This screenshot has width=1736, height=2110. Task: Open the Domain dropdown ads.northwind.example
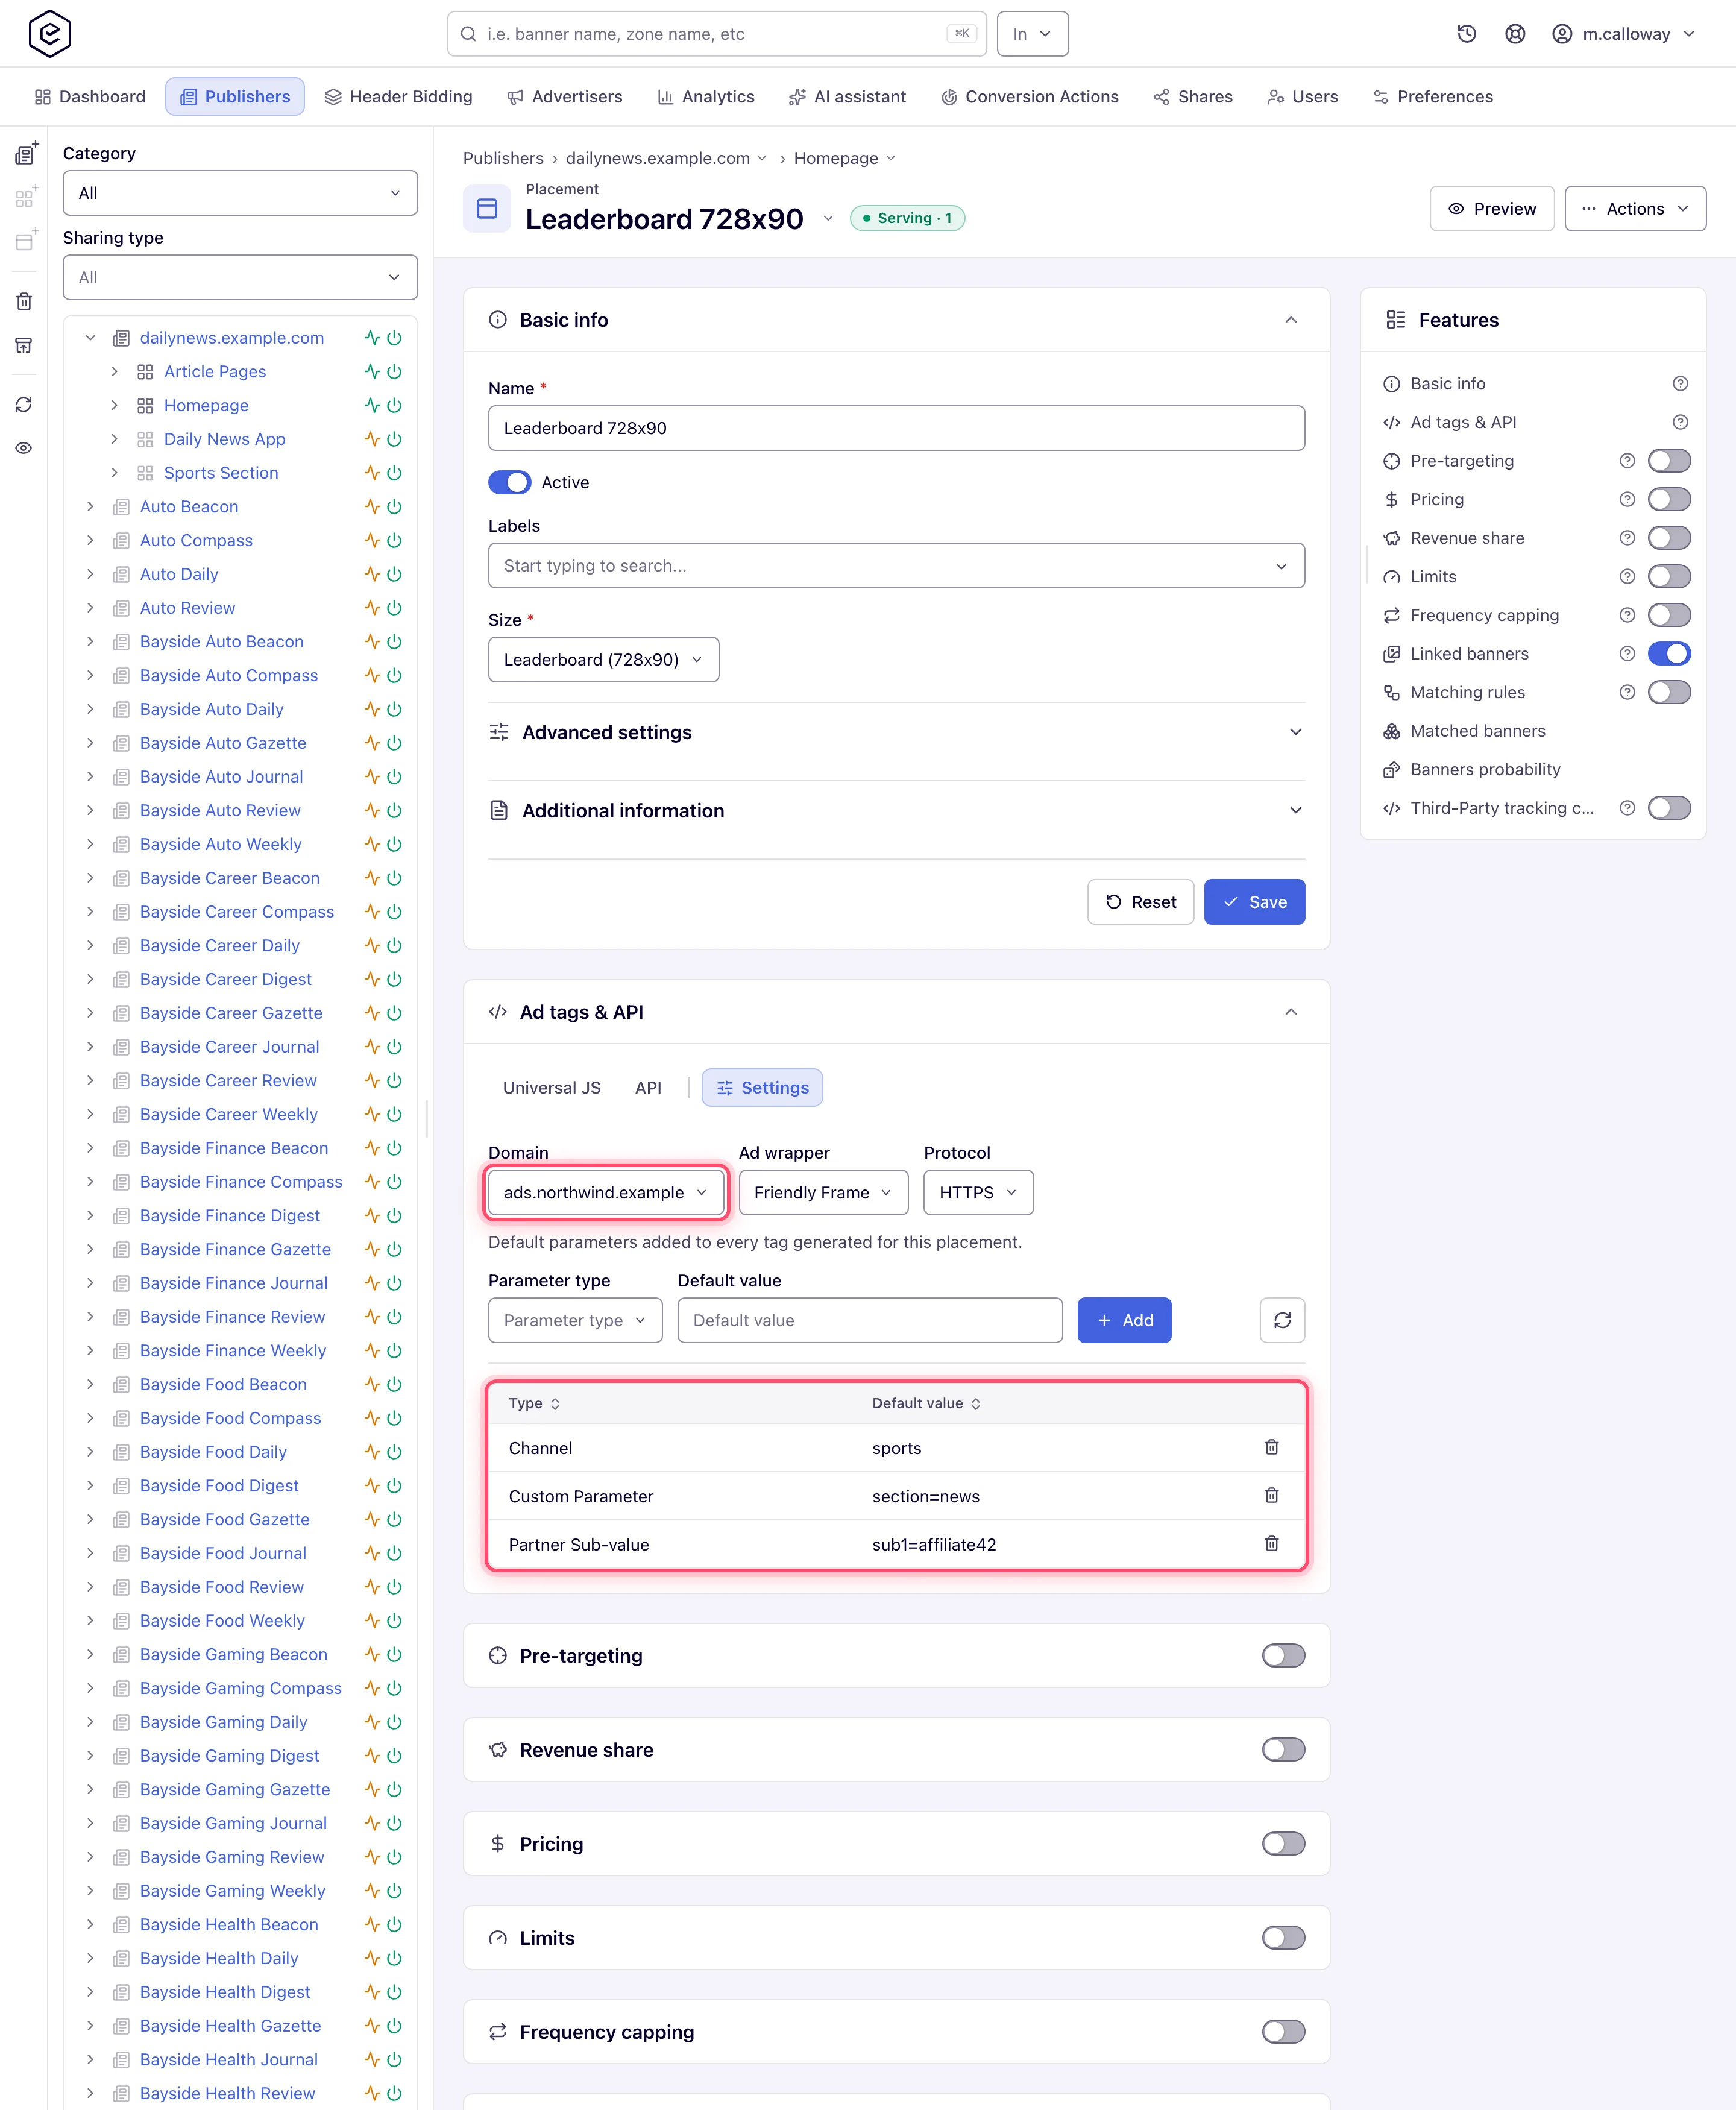click(606, 1192)
